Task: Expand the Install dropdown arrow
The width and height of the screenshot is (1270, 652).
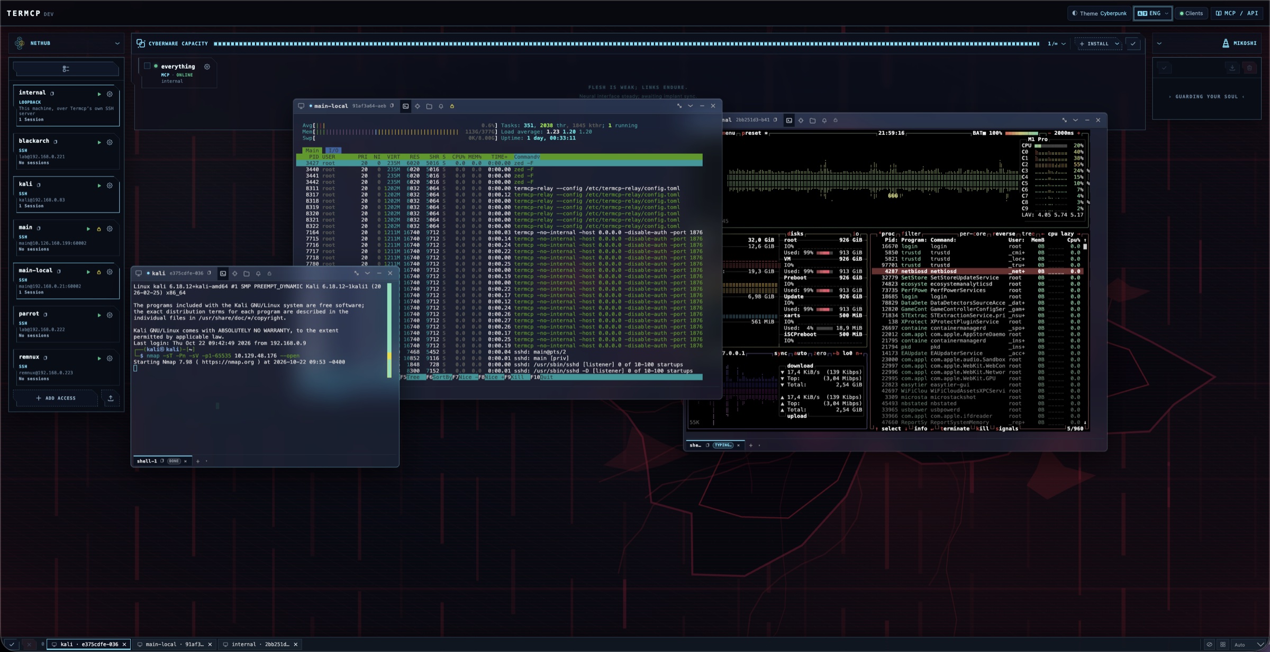Action: (1117, 44)
